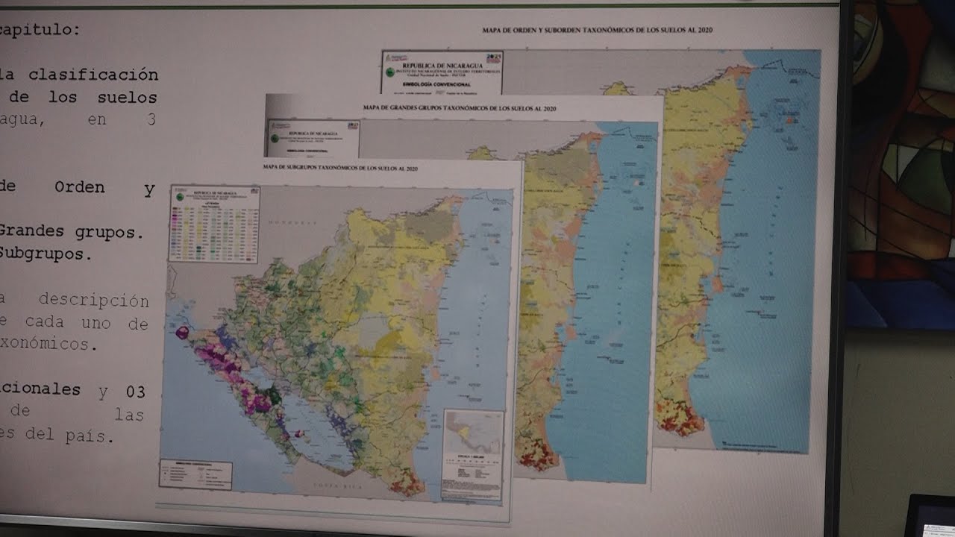Click the 'REPUBLICA DE NICARAGUA' header on rear map
Screen dimensions: 955x537
click(442, 66)
